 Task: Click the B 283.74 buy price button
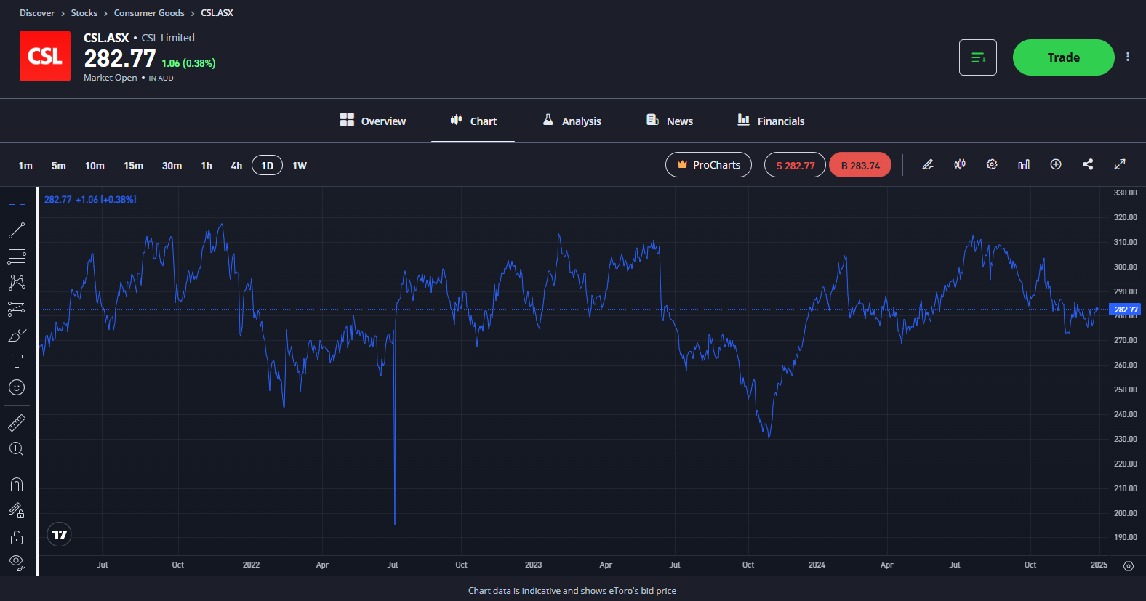860,165
